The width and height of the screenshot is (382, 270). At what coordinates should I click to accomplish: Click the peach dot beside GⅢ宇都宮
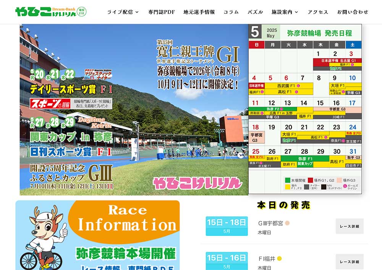[287, 223]
